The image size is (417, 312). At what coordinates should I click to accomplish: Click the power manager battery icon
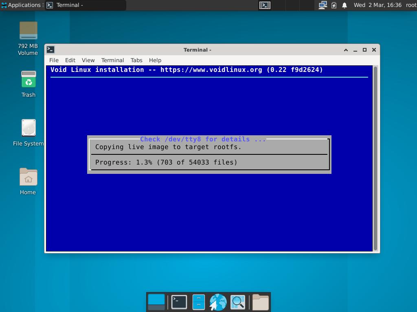click(x=334, y=5)
